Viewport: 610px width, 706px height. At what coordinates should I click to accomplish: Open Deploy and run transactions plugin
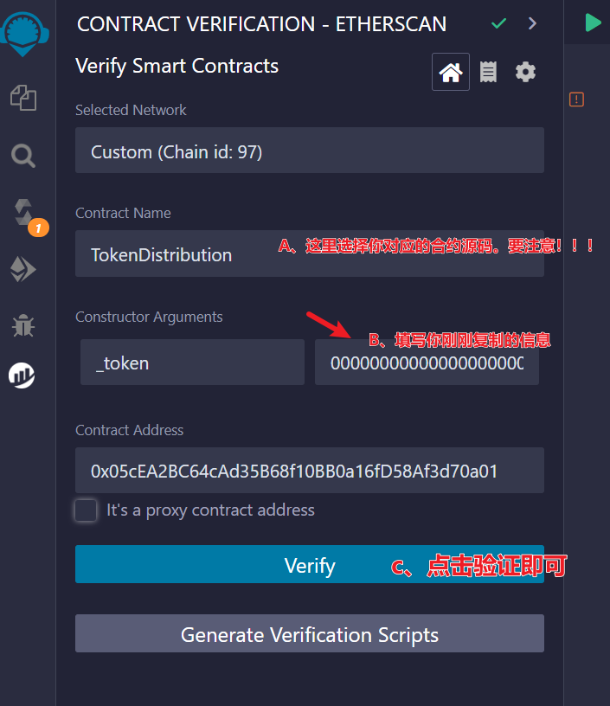[23, 270]
